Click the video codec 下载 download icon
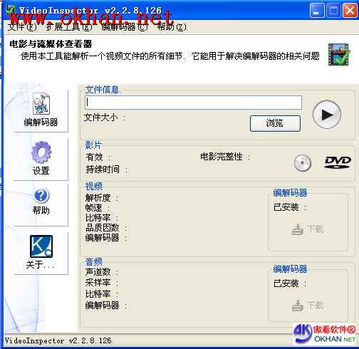359x349 pixels. (298, 229)
